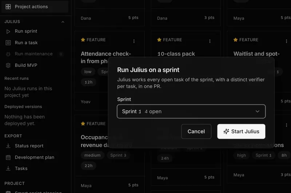Click the Sprint 3 tag
The height and width of the screenshot is (193, 291).
point(118,155)
